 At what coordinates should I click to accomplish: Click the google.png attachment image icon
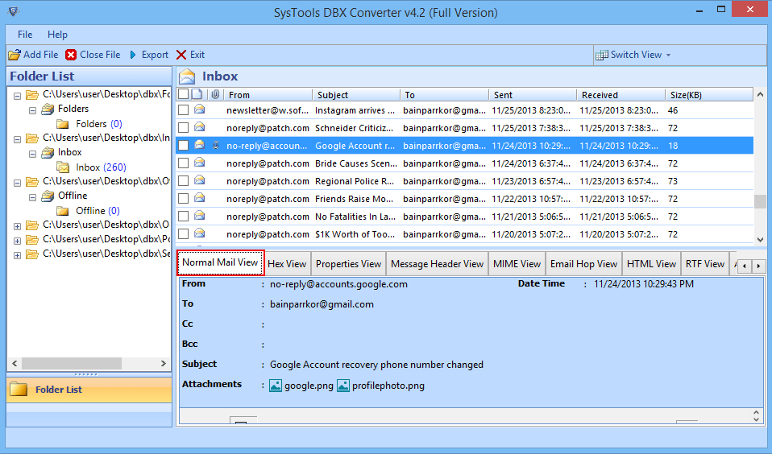click(276, 386)
